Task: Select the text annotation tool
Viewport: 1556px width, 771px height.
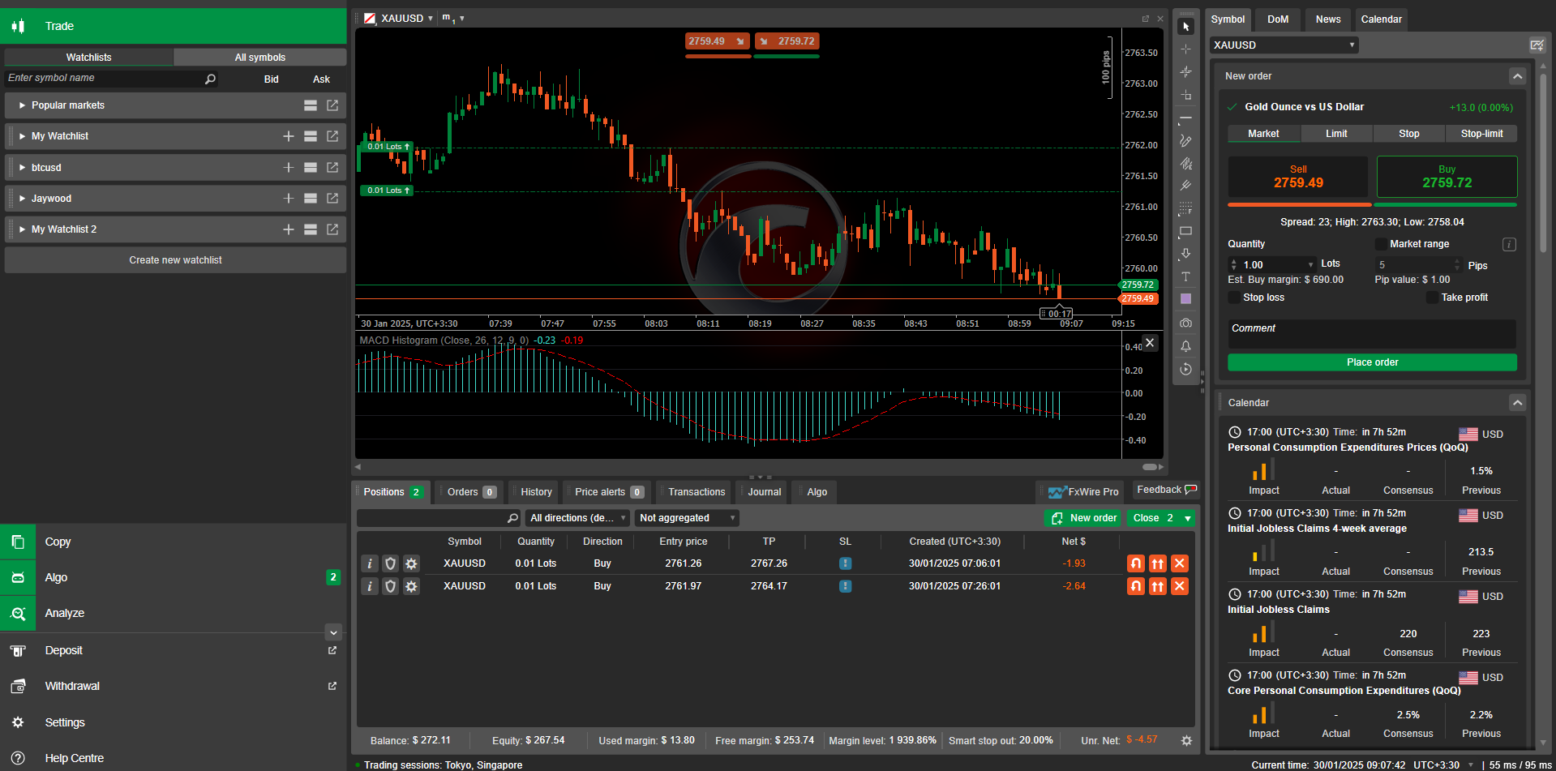Action: (x=1185, y=276)
